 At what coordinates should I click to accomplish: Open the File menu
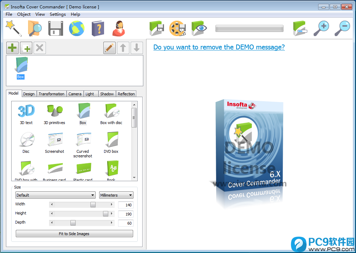pyautogui.click(x=9, y=14)
